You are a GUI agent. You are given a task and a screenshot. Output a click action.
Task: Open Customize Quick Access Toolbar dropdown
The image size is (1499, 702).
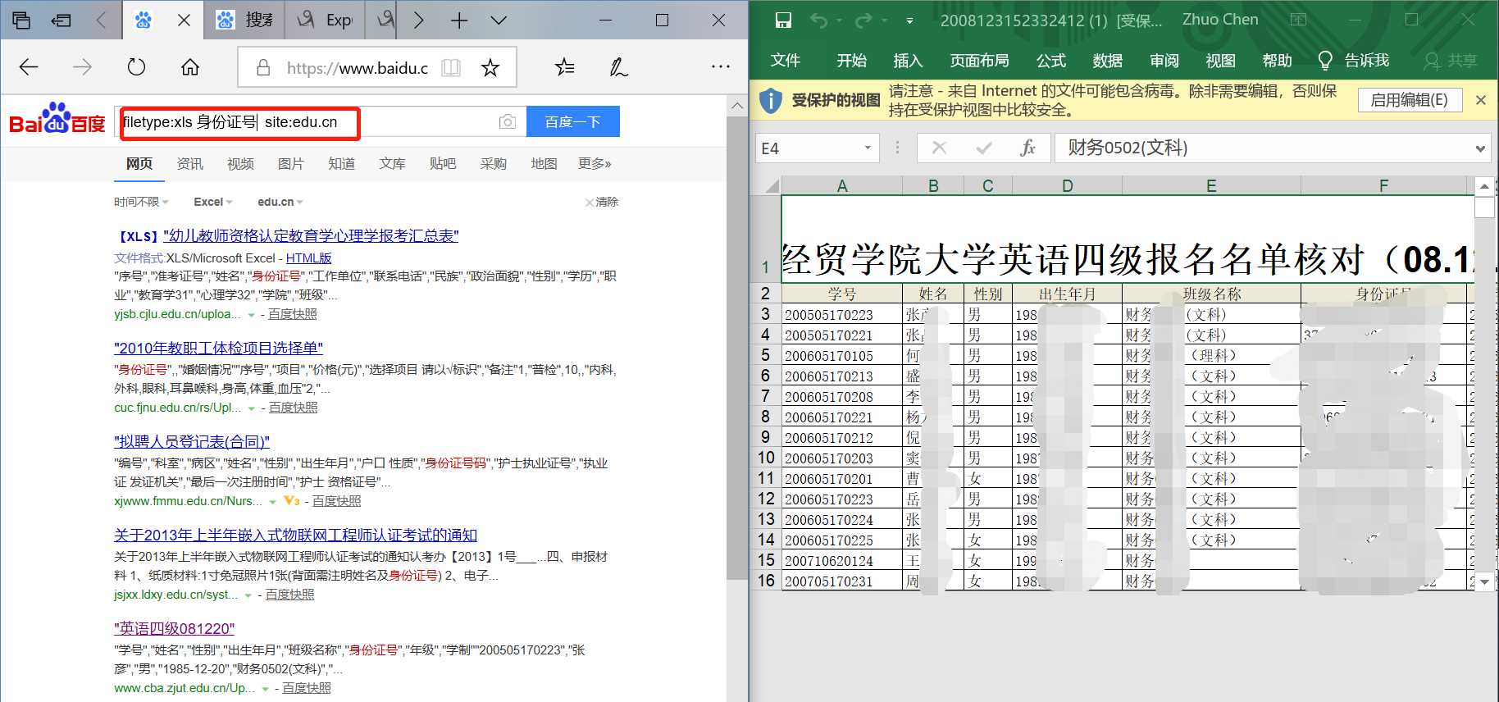click(909, 21)
